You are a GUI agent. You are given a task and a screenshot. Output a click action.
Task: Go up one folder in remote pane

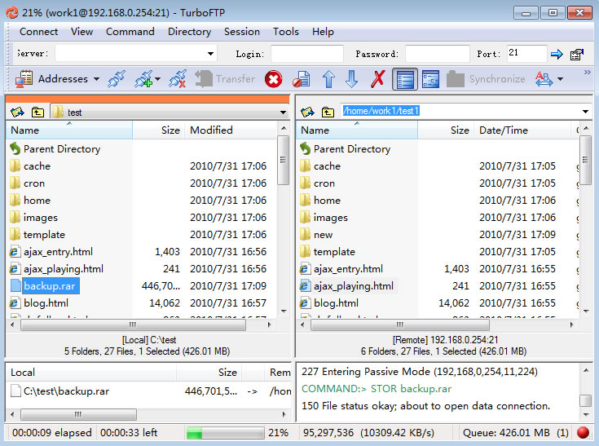tap(328, 112)
